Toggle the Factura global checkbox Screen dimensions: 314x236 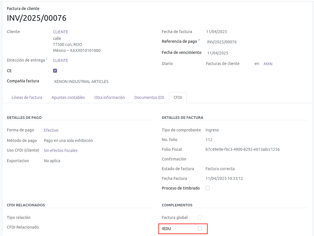click(x=200, y=217)
